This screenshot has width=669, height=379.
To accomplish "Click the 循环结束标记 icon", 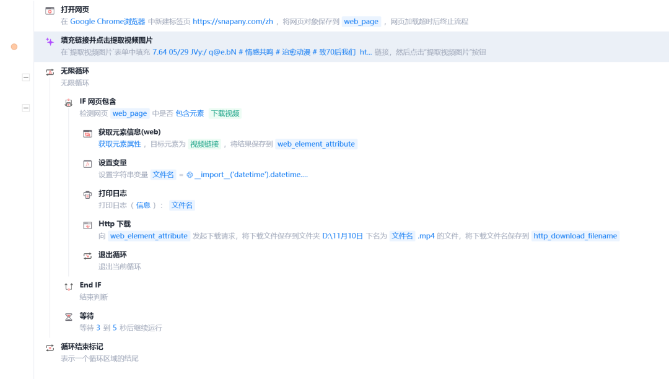I will (50, 348).
